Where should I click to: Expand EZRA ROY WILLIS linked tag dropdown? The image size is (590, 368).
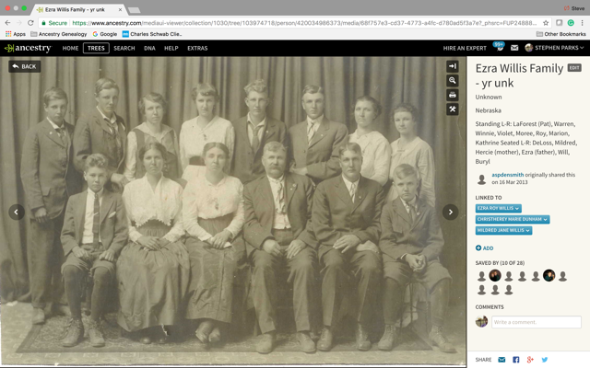click(517, 209)
